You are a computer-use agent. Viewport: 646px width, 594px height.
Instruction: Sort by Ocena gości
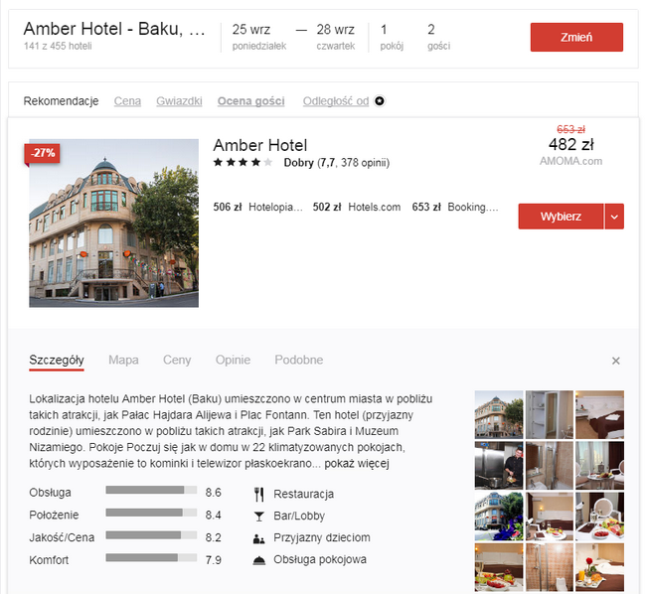[x=250, y=101]
